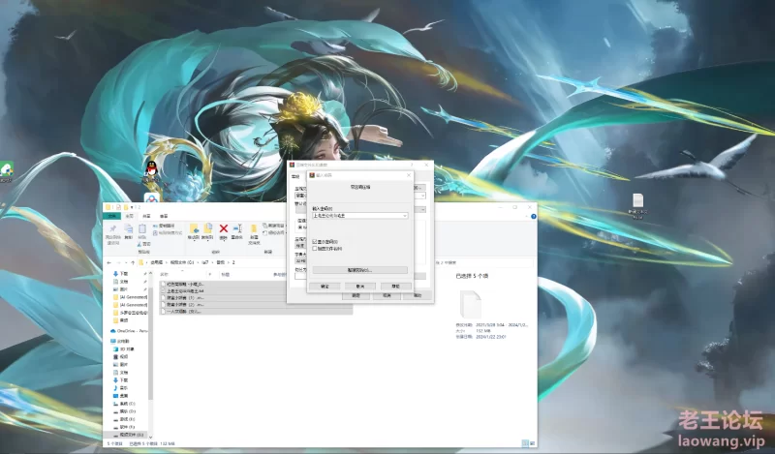775x454 pixels.
Task: Click the Back arrow in Explorer
Action: 108,262
